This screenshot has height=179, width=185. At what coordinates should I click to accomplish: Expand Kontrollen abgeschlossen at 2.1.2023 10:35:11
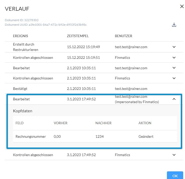pos(174,78)
